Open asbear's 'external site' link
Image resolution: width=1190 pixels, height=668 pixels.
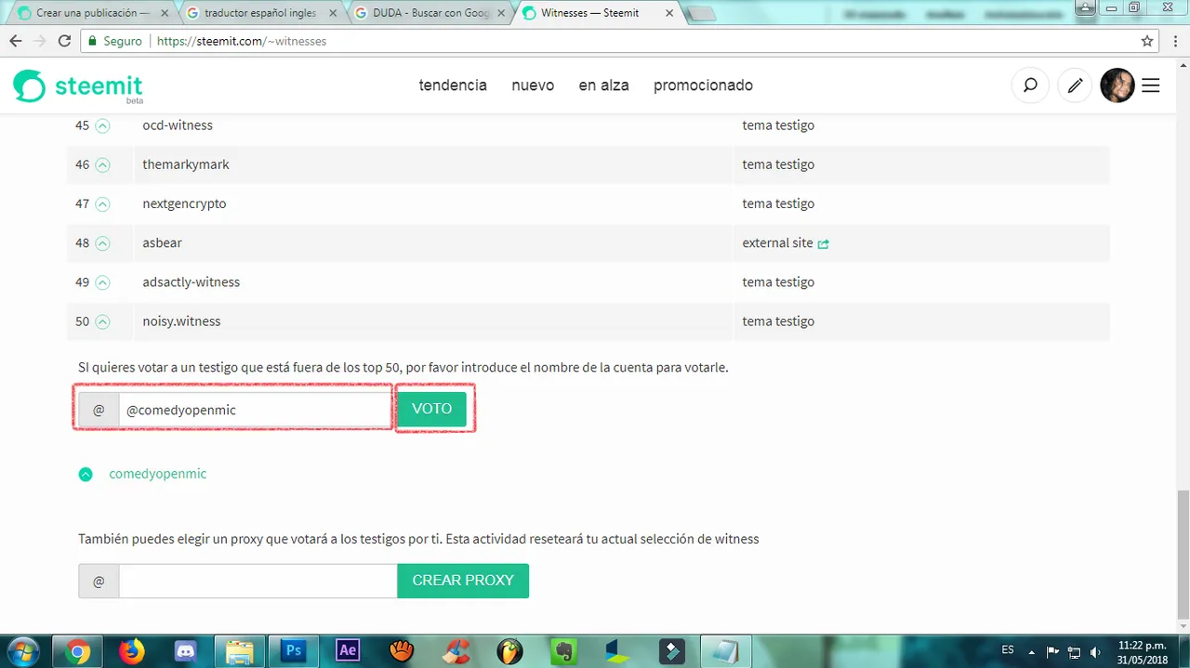point(777,242)
